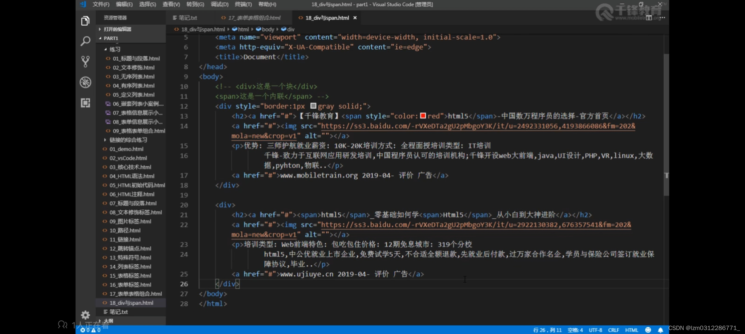Open the Explorer view in activity bar
Image resolution: width=745 pixels, height=334 pixels.
[85, 21]
